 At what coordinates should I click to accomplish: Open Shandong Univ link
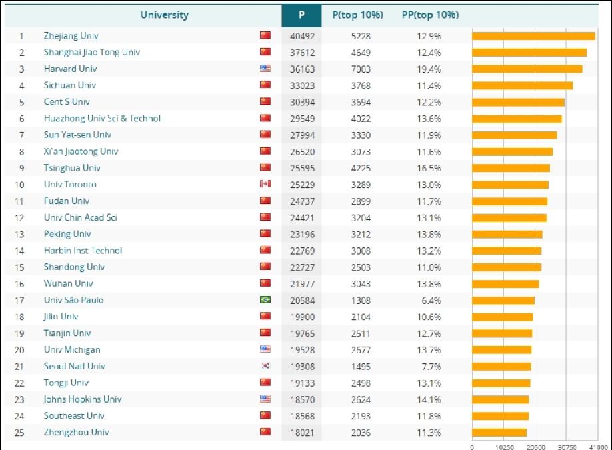(74, 267)
